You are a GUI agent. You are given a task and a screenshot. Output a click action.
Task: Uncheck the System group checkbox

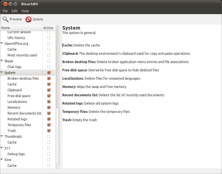click(x=49, y=72)
